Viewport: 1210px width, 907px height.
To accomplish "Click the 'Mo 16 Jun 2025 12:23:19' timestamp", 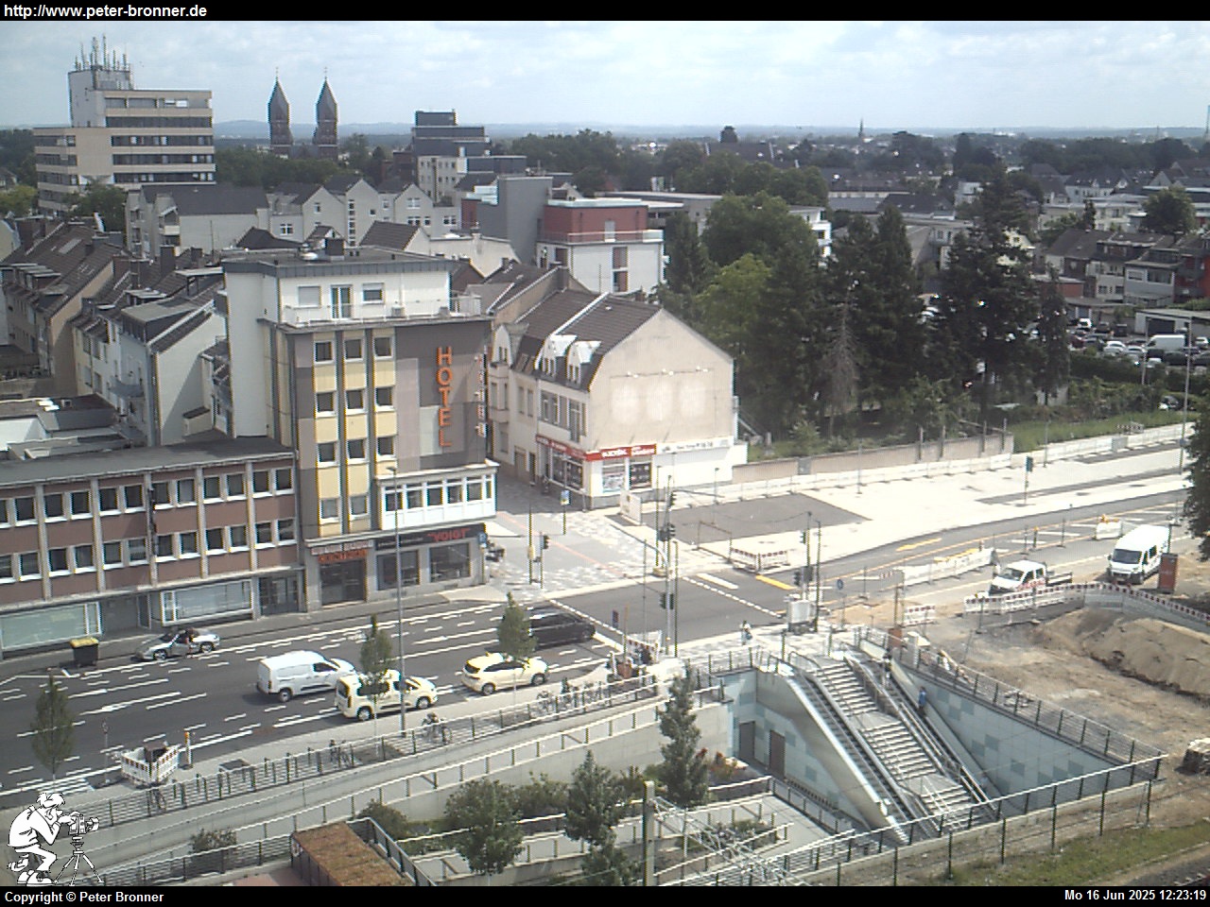I will [x=1134, y=896].
